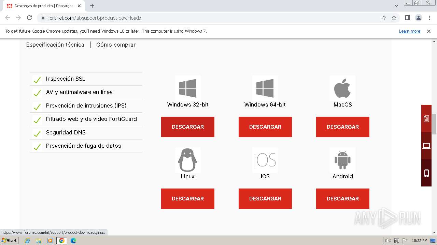Open the Cómo comprar link
Image resolution: width=437 pixels, height=245 pixels.
[x=116, y=45]
